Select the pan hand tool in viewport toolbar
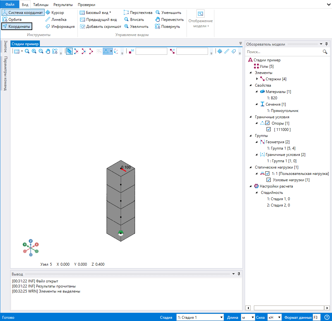Screen dimensions: 332x321 (x=48, y=51)
